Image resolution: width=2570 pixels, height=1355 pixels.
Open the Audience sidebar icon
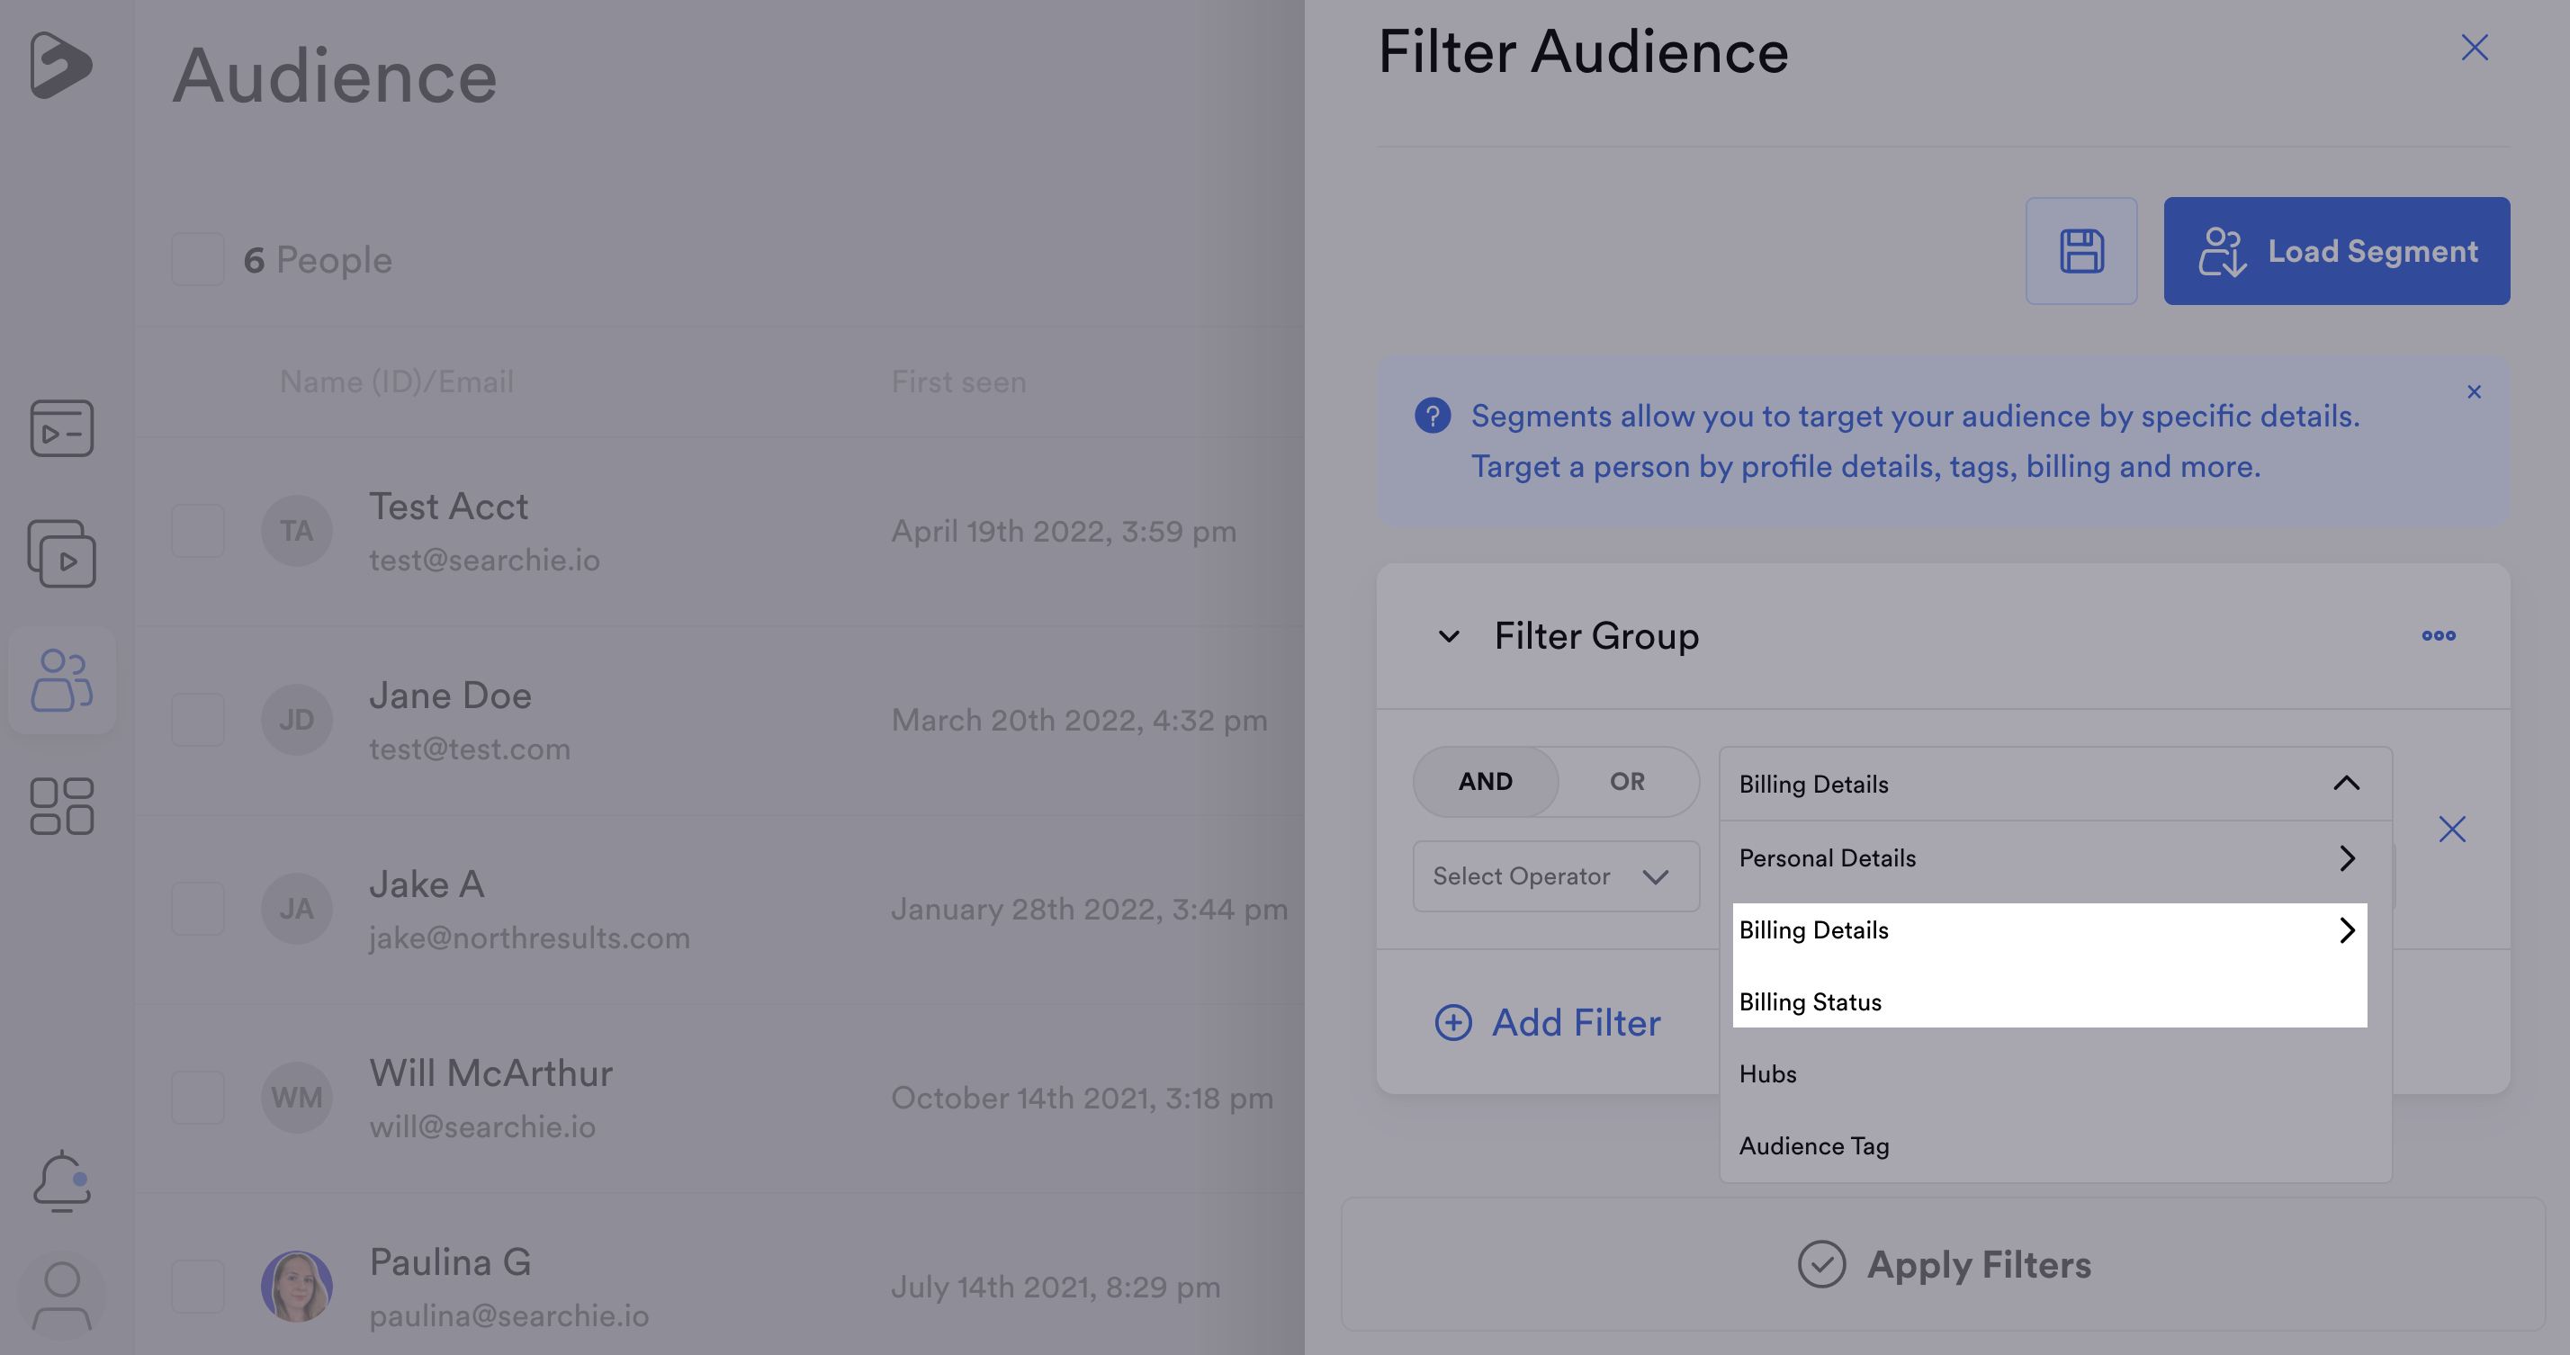(x=62, y=679)
